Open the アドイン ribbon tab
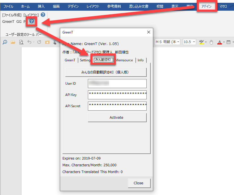 (x=206, y=6)
